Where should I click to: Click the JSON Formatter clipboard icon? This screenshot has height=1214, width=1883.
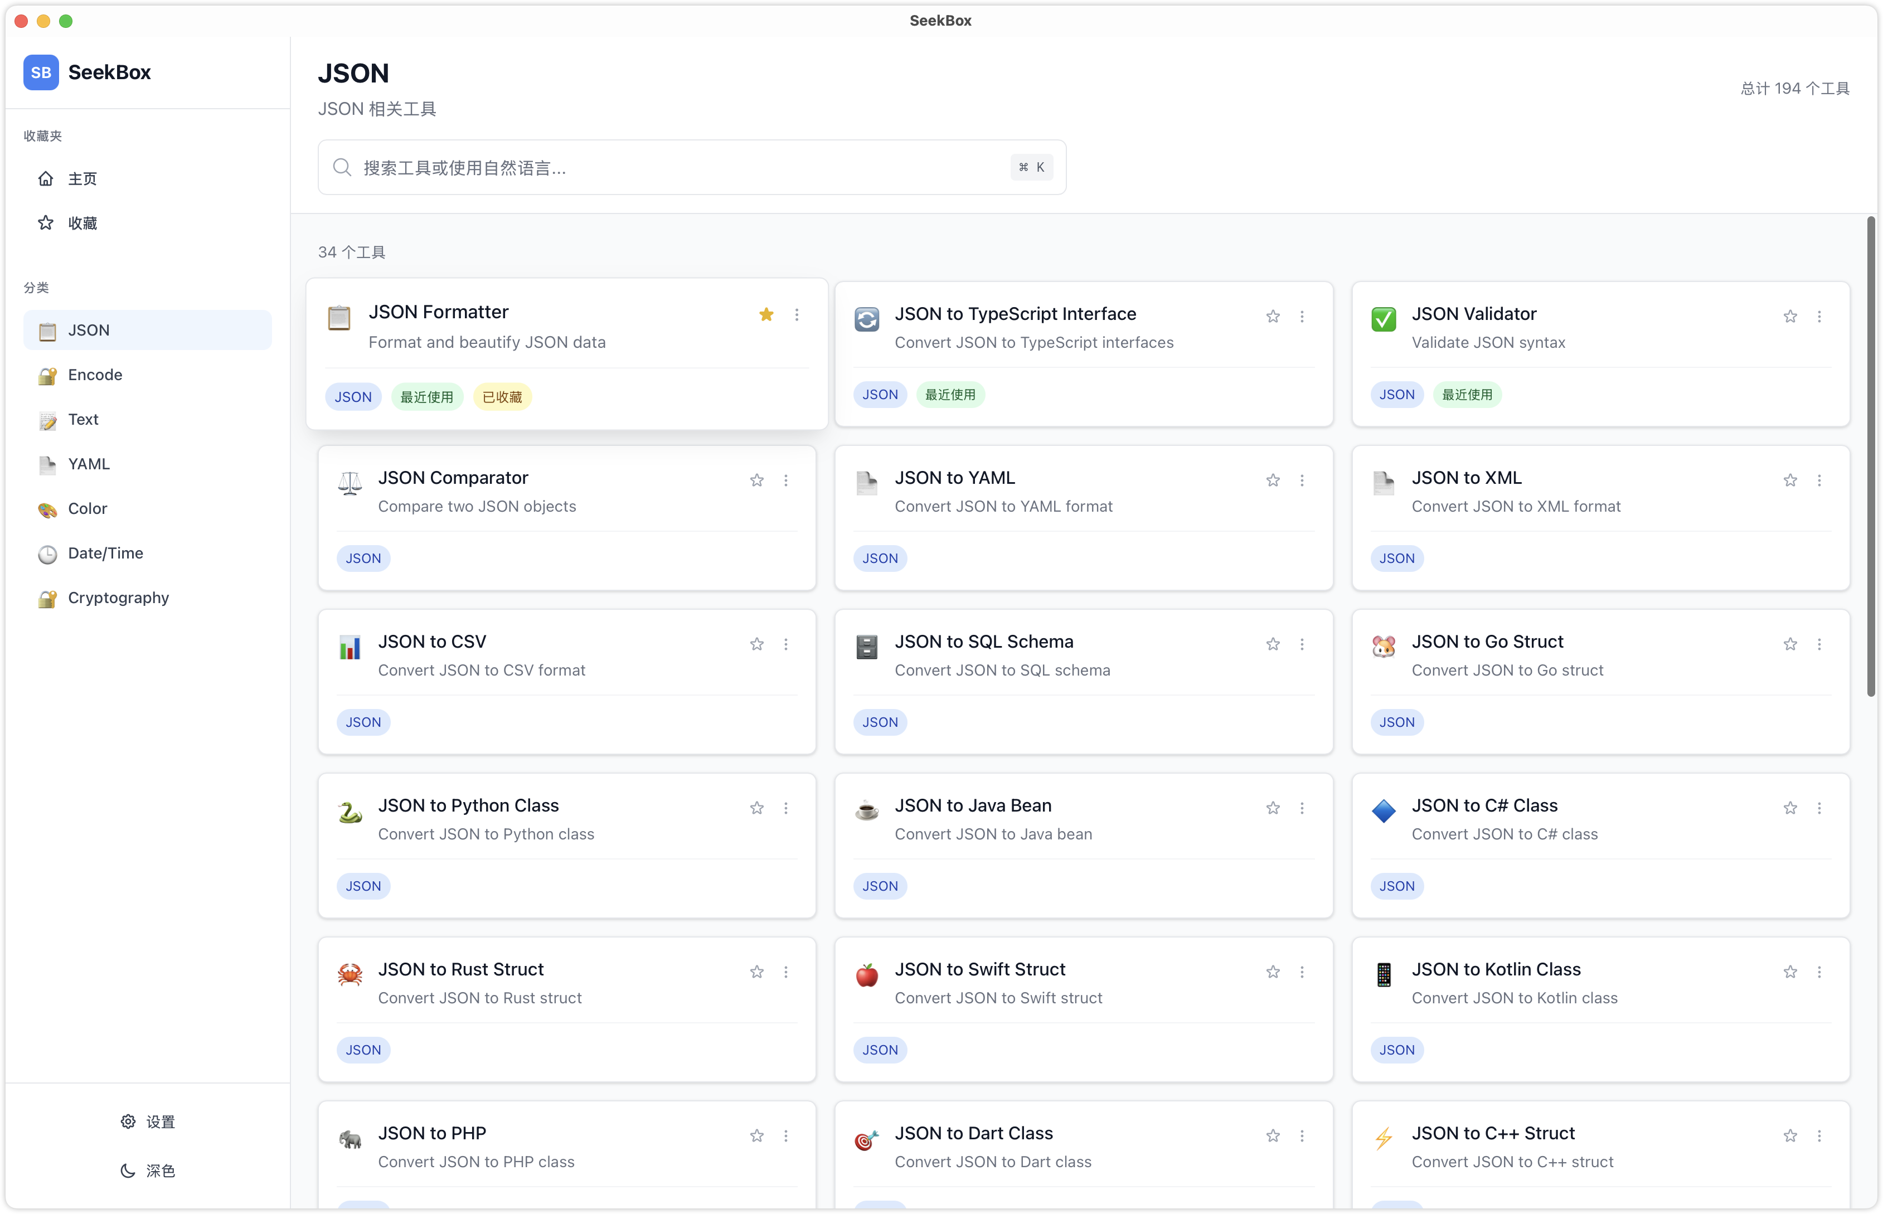pyautogui.click(x=339, y=318)
